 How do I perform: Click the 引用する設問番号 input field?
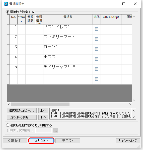tap(43, 130)
